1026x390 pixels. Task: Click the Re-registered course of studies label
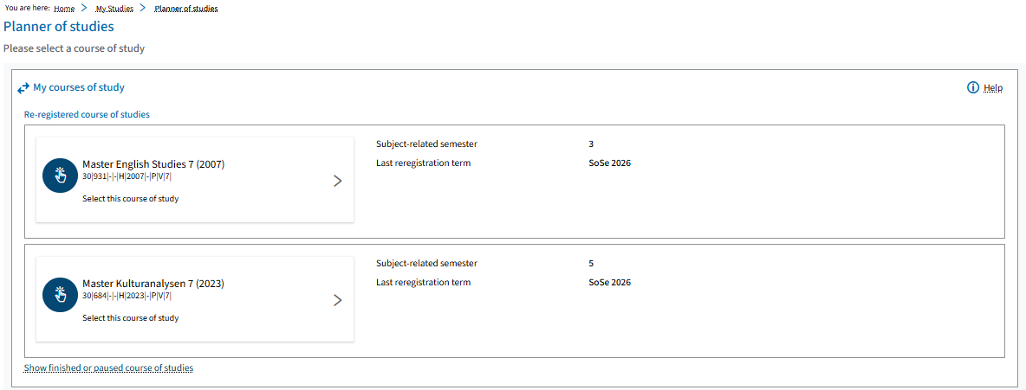click(87, 114)
